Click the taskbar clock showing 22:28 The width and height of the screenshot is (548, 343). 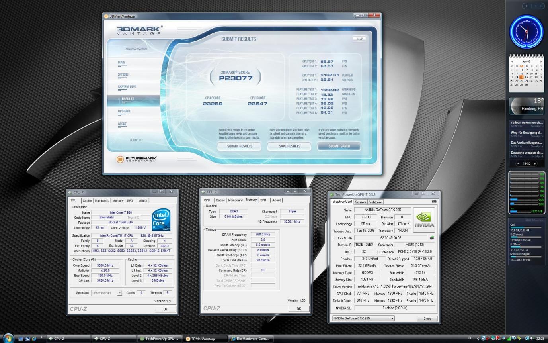[540, 339]
